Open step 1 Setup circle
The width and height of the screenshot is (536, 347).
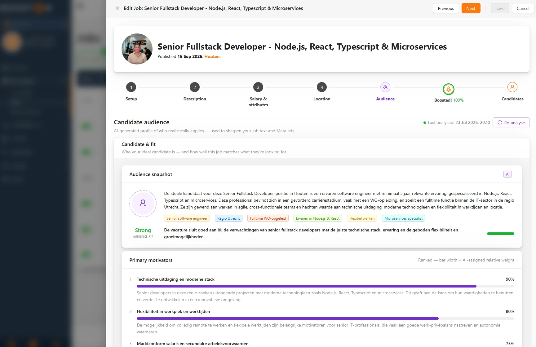coord(131,87)
